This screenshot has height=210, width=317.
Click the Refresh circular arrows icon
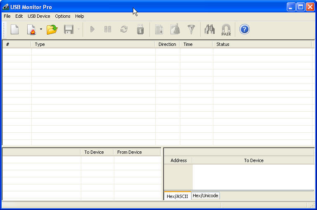coord(124,29)
